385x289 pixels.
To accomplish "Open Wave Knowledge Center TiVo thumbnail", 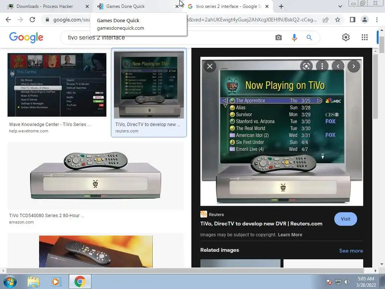I will pyautogui.click(x=57, y=85).
